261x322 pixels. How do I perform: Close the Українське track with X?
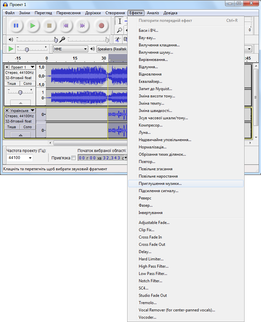coord(7,111)
